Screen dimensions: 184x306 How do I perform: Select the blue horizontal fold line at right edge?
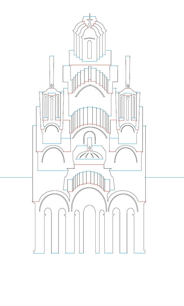(164, 177)
